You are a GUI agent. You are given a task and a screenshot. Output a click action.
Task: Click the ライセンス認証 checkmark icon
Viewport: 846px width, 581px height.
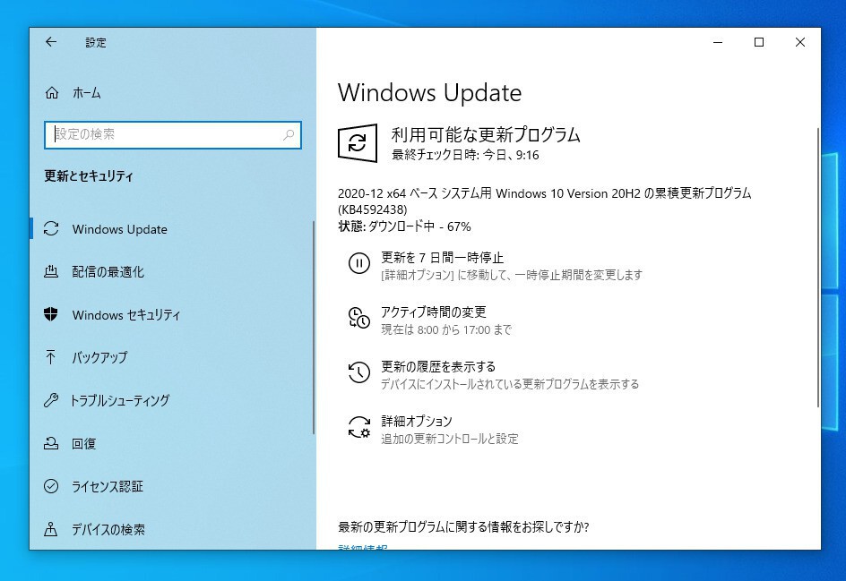click(x=51, y=486)
